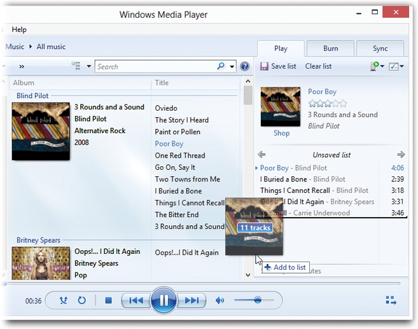Click Blind Pilot artist group header
This screenshot has height=329, width=418.
click(32, 95)
